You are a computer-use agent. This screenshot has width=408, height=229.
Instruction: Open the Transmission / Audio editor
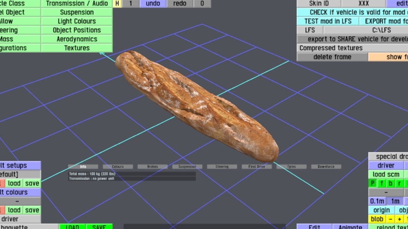(x=77, y=3)
